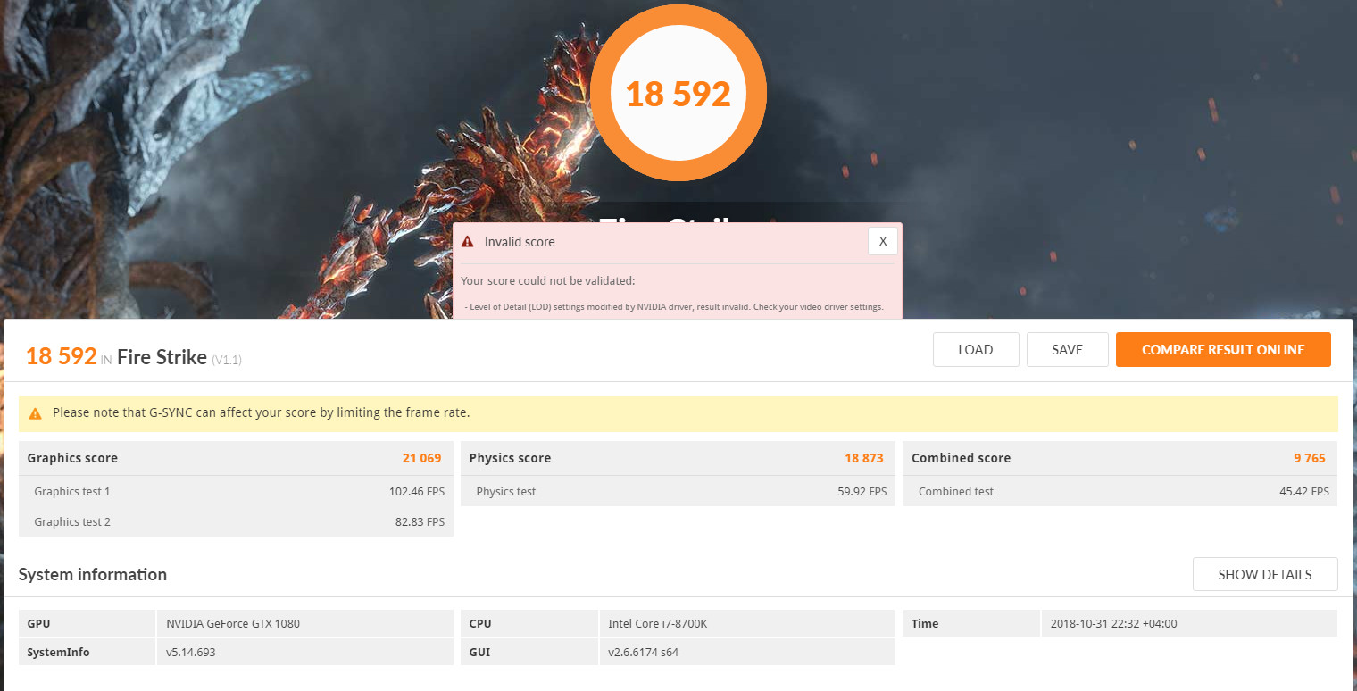Click the 45.42 FPS value
The image size is (1357, 691).
tap(1304, 491)
